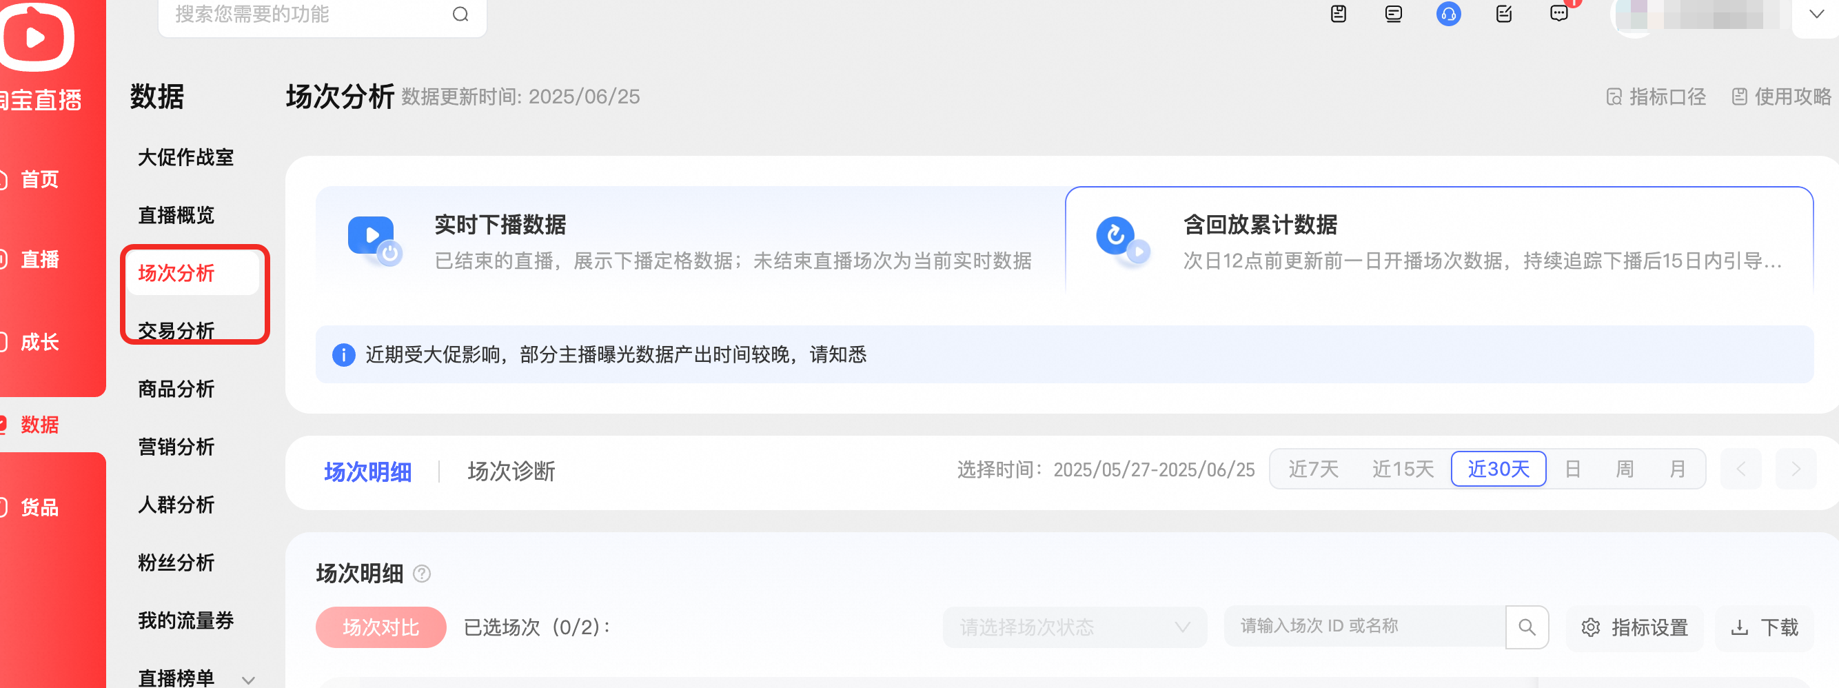The height and width of the screenshot is (688, 1839).
Task: Click the 下载 download button
Action: pos(1765,627)
